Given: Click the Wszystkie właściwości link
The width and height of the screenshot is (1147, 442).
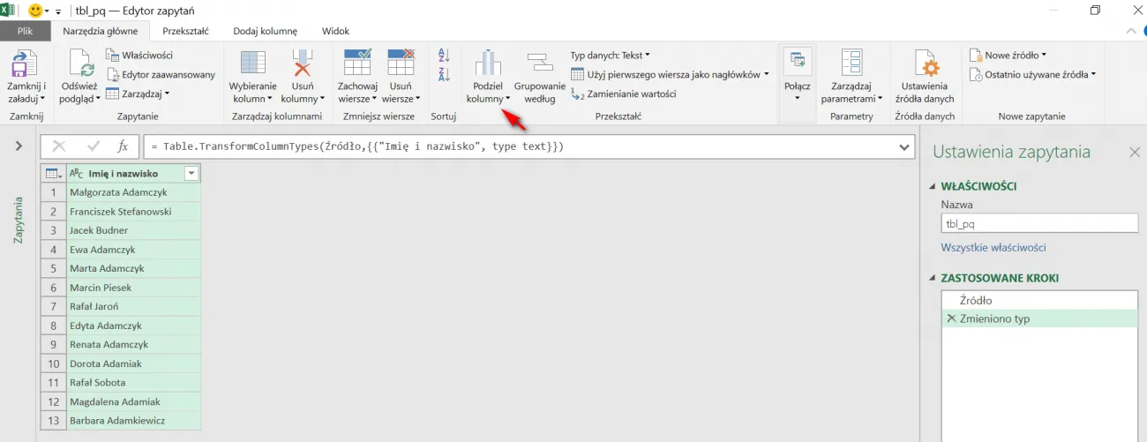Looking at the screenshot, I should pyautogui.click(x=993, y=248).
